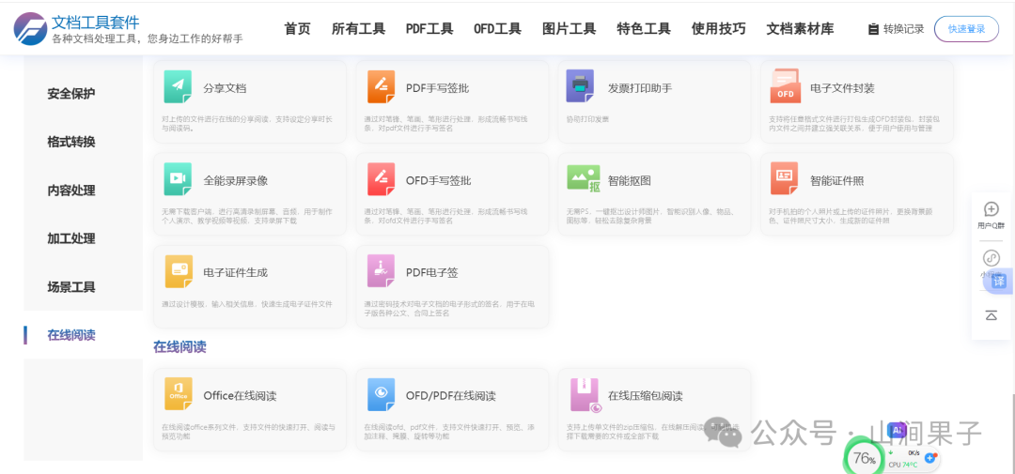Switch to the 格式转换 sidebar category
Screen dimensions: 1015x474
[x=71, y=142]
